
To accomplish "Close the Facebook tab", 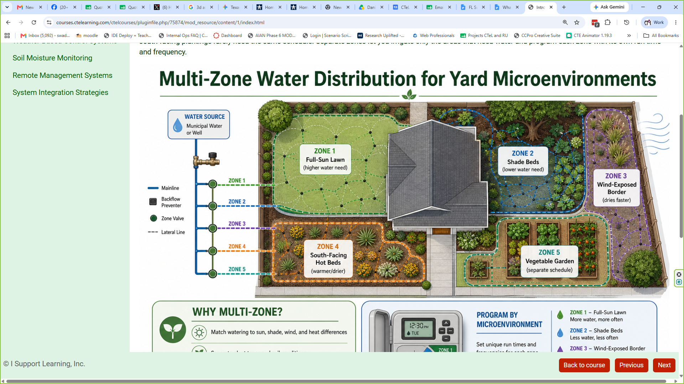I will click(x=75, y=7).
